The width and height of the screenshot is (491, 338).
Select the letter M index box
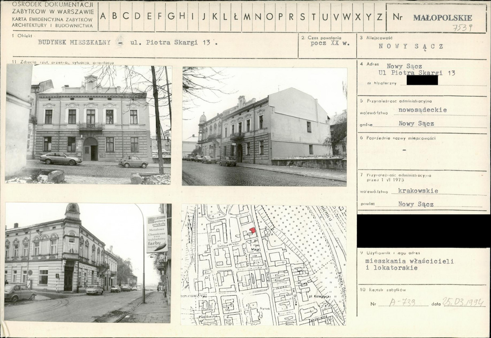tap(247, 16)
